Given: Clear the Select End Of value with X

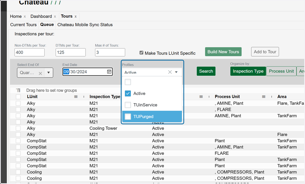Looking at the screenshot, I should [x=40, y=73].
